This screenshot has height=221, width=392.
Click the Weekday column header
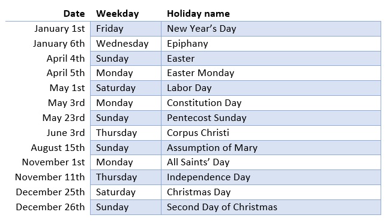pos(117,13)
